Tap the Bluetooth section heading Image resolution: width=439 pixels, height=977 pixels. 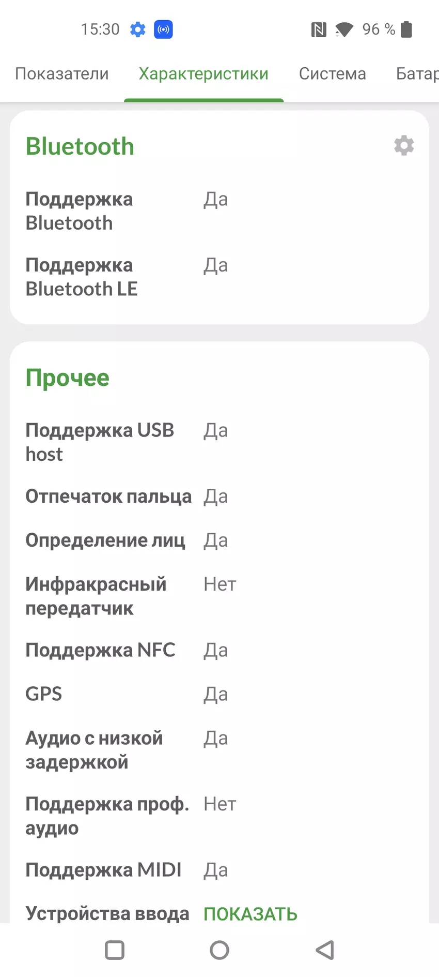click(x=80, y=146)
